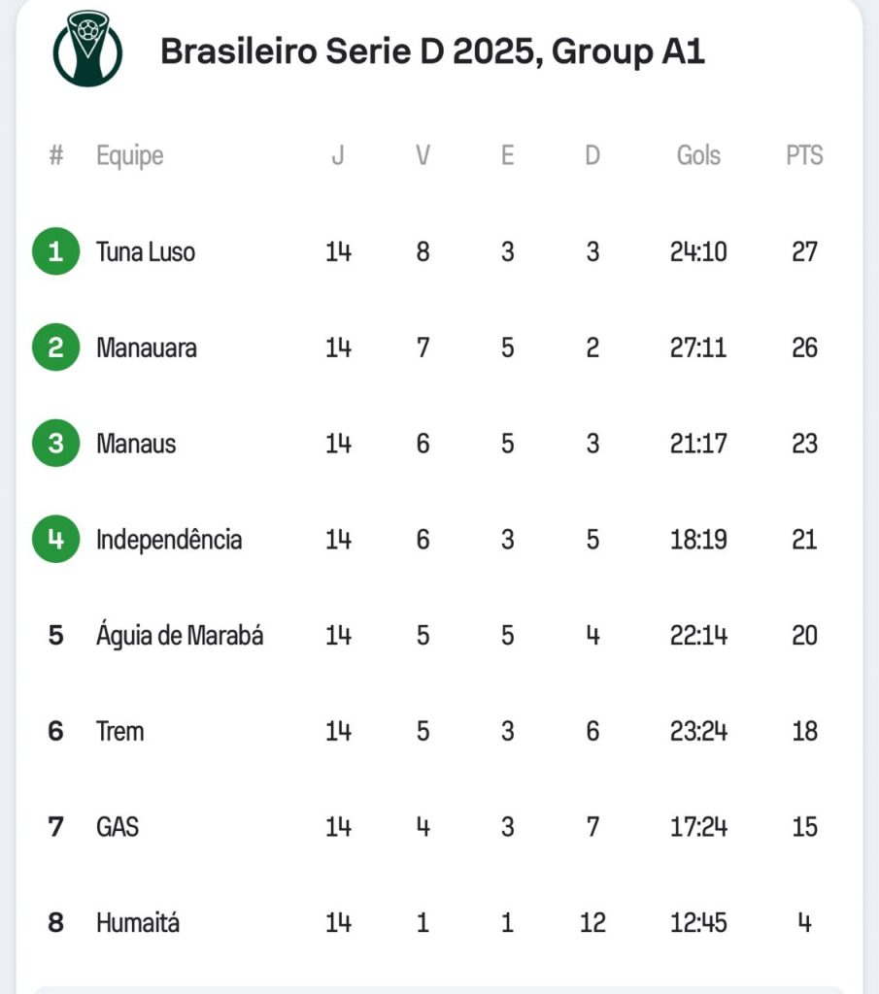This screenshot has height=994, width=879.
Task: Tap the green position 3 badge
Action: pos(55,444)
